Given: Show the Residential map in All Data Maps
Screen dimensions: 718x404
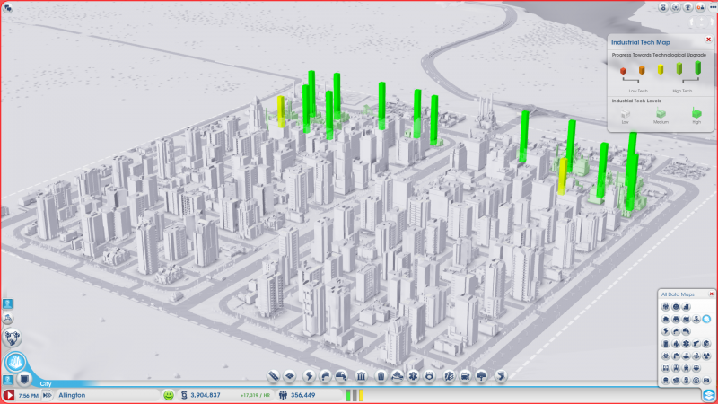Looking at the screenshot, I should coord(666,319).
